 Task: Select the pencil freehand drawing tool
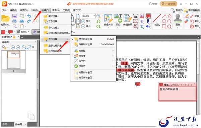(187, 16)
